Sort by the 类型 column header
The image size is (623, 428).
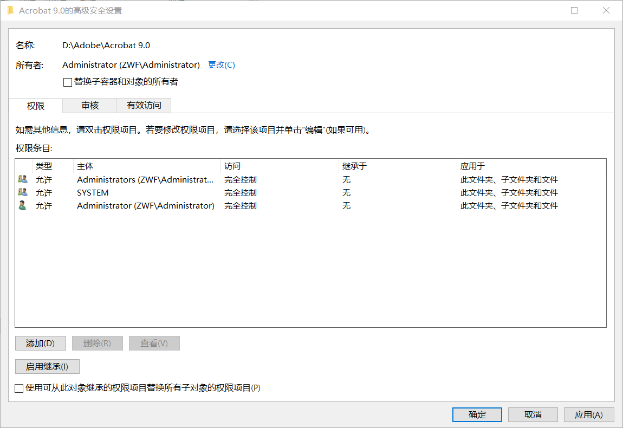[53, 166]
